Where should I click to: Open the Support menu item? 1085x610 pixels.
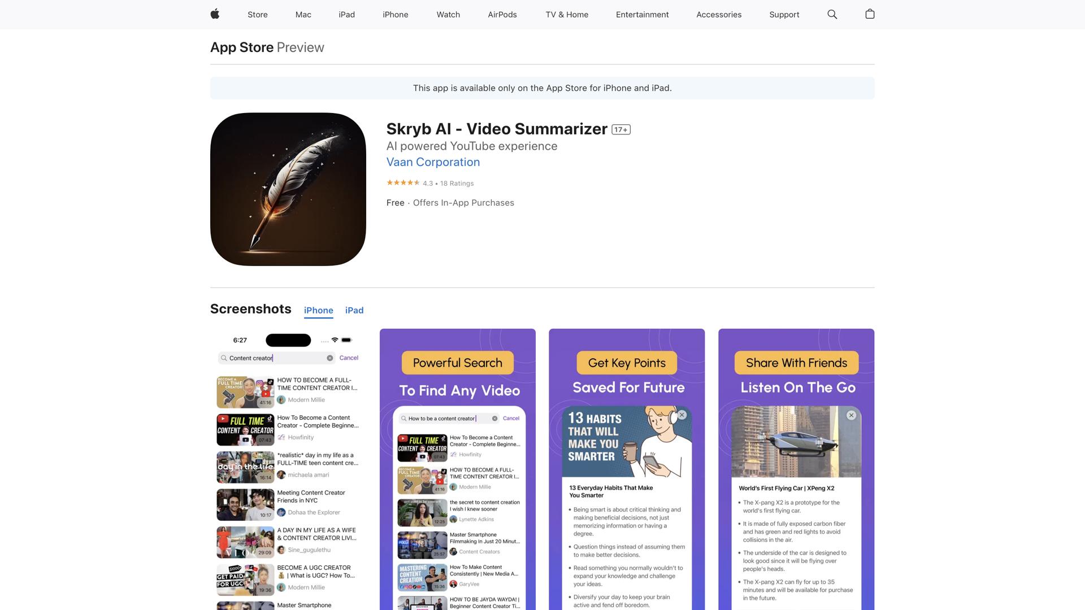point(784,15)
